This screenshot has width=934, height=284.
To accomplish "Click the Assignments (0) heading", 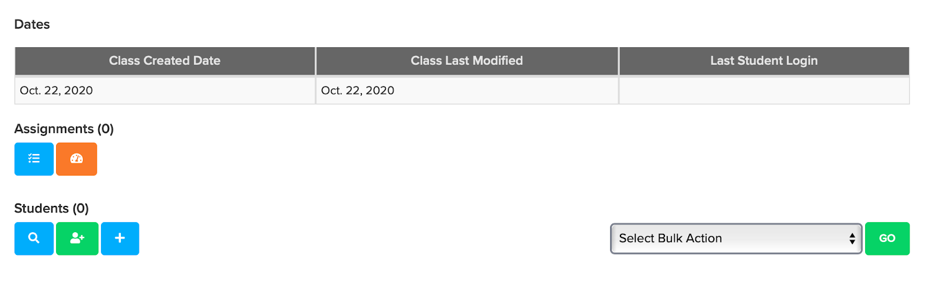I will pos(64,129).
